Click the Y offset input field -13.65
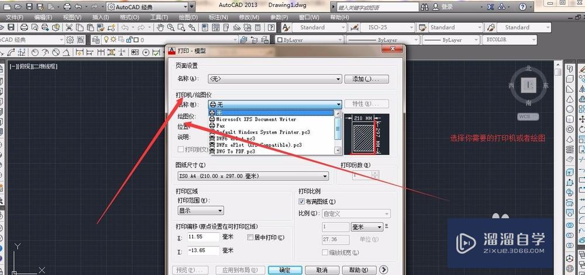The image size is (585, 275). pos(203,251)
